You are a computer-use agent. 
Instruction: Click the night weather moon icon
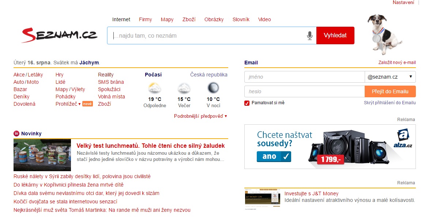click(x=213, y=88)
